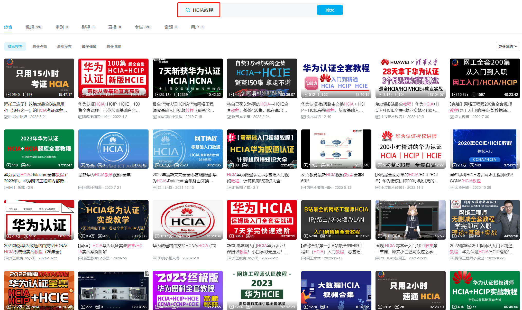Switch to the 视频 tab

pos(30,27)
